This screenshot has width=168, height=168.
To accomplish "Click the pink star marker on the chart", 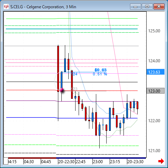I will coord(62,90).
